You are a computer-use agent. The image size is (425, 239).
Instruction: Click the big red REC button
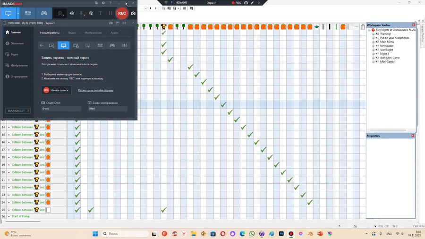pyautogui.click(x=122, y=13)
